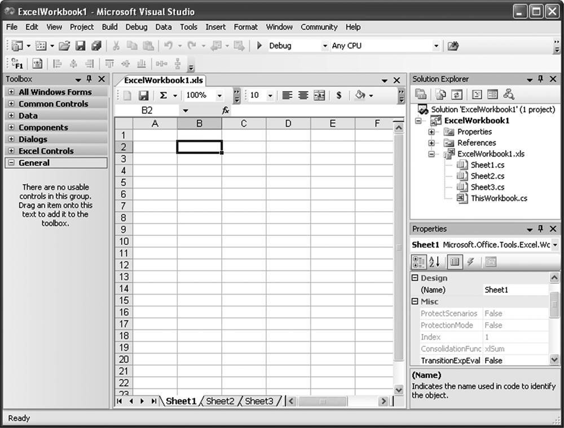Click the column C header
The width and height of the screenshot is (564, 428).
[244, 123]
